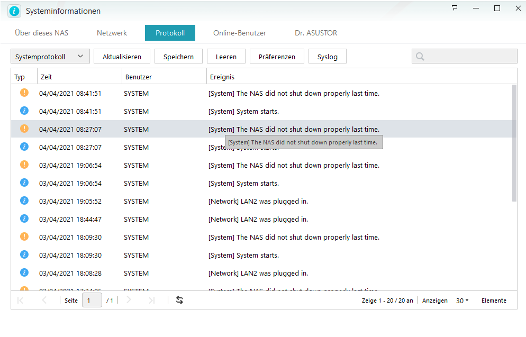Click the warning icon for 03/04/2021 19:06:54

point(24,165)
